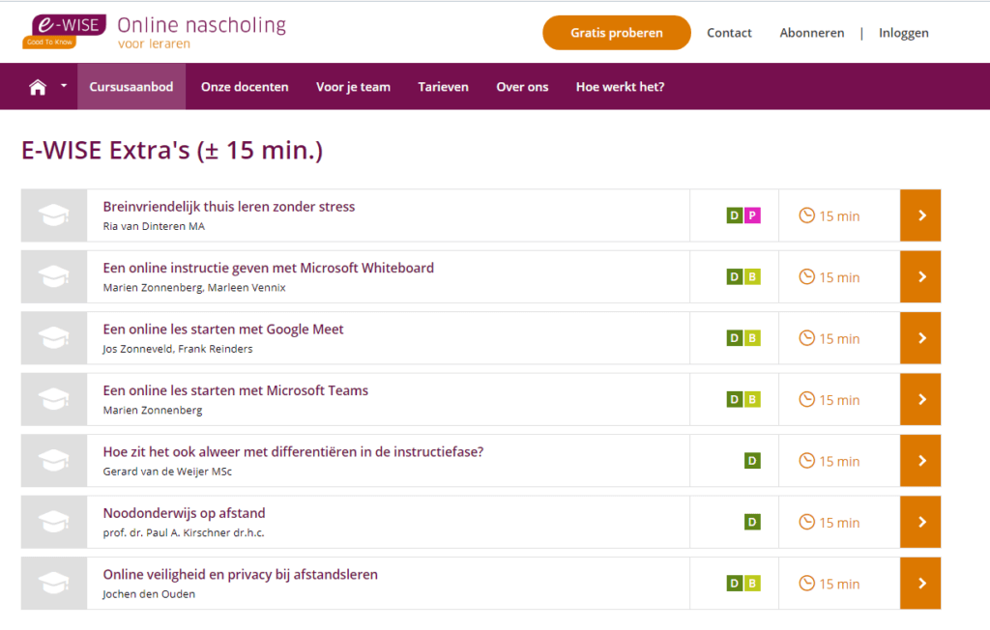Expand the Breinvriendelijk thuis leren course arrow
The width and height of the screenshot is (990, 630).
pyautogui.click(x=920, y=215)
